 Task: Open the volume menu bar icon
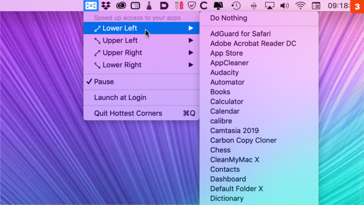click(285, 6)
